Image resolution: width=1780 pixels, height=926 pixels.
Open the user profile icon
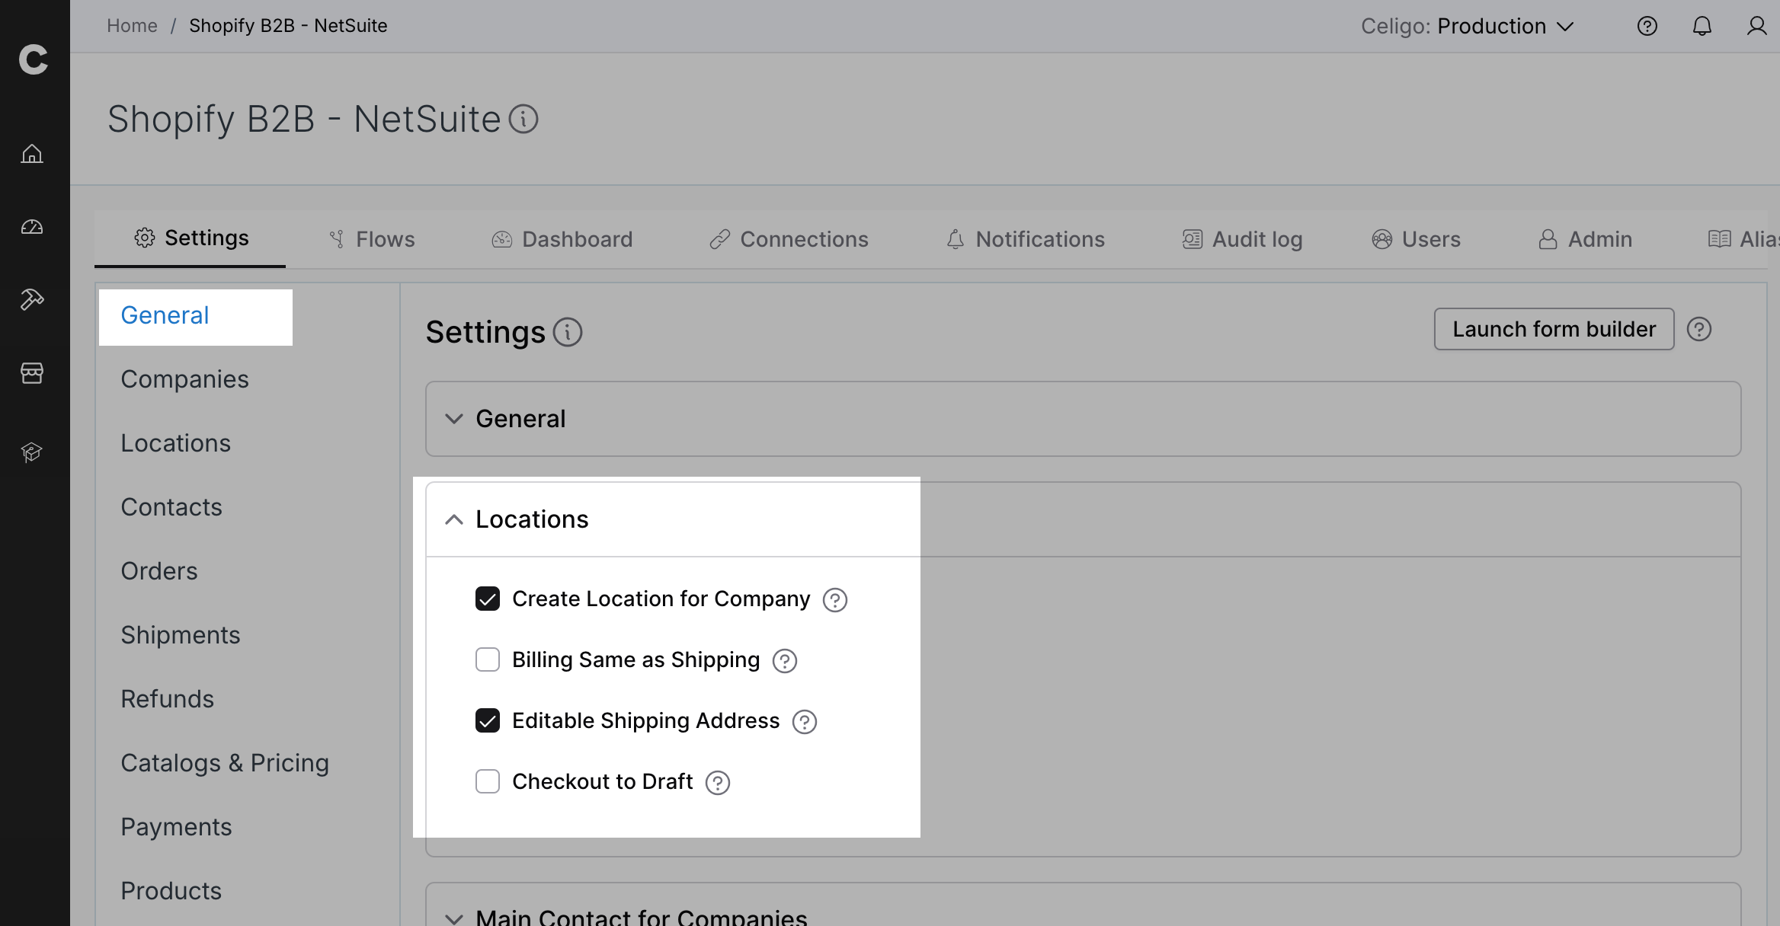1757,27
